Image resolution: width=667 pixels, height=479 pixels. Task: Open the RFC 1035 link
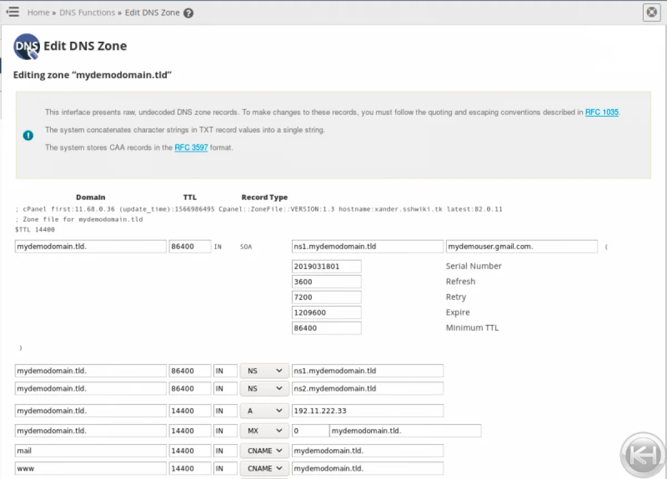point(601,112)
